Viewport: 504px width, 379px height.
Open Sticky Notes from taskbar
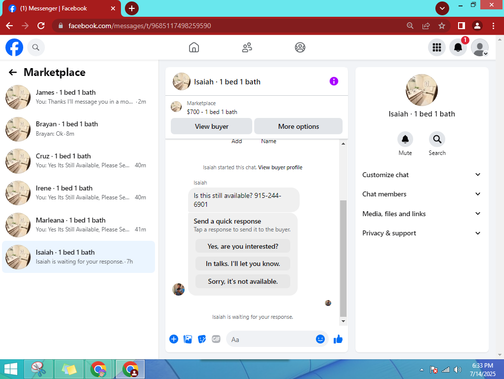[69, 369]
